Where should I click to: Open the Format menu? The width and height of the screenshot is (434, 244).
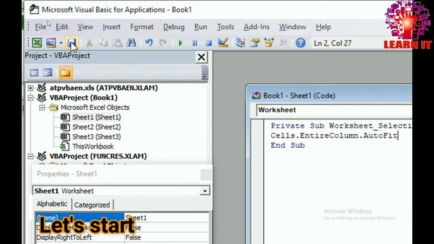point(142,27)
